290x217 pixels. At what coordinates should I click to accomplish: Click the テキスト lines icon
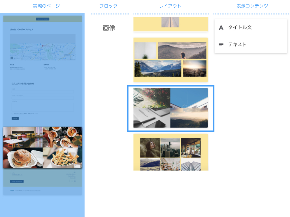pyautogui.click(x=221, y=45)
